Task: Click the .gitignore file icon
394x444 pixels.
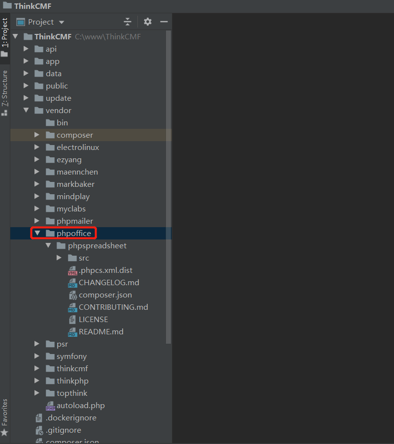Action: [39, 430]
